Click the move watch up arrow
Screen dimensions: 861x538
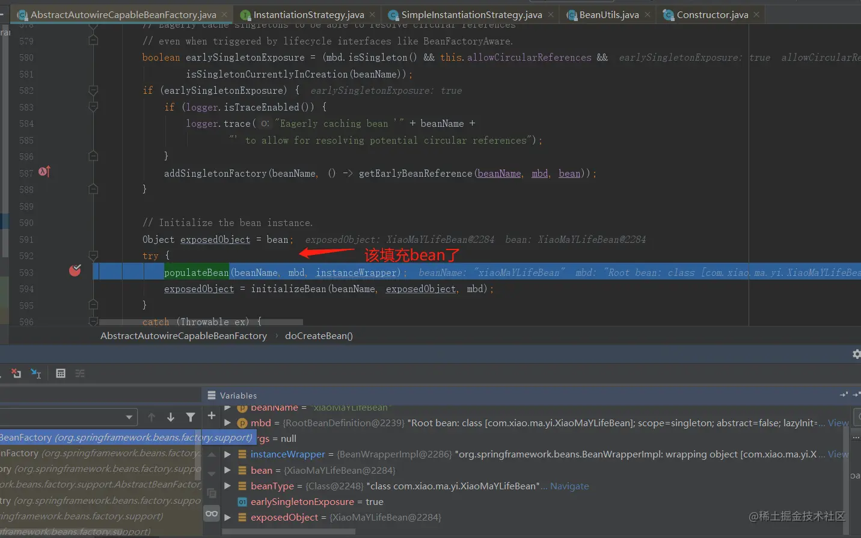(x=212, y=455)
